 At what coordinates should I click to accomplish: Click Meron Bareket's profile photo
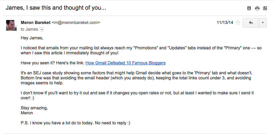click(11, 25)
